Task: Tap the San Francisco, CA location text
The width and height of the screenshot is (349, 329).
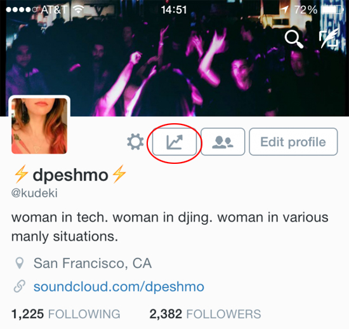Action: pos(93,264)
